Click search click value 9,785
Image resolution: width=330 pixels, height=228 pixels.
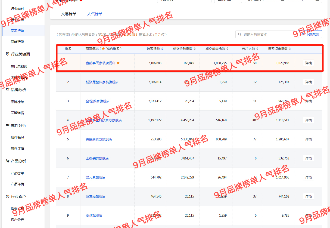tap(285, 215)
